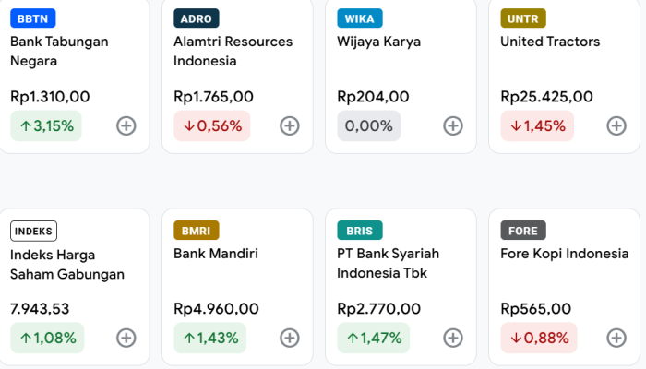The height and width of the screenshot is (369, 646).
Task: Add United Tractors to watchlist
Action: 616,126
